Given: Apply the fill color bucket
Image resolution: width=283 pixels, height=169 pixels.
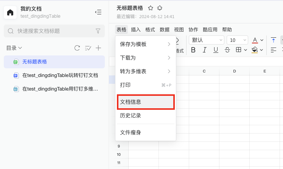Looking at the screenshot, I should tap(255, 50).
